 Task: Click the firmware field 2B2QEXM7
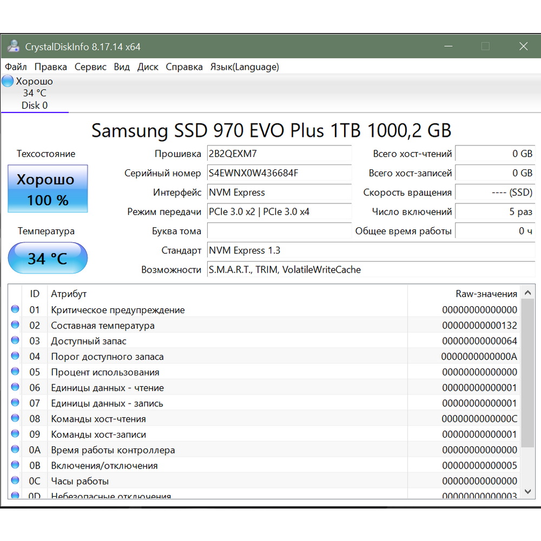coord(279,154)
